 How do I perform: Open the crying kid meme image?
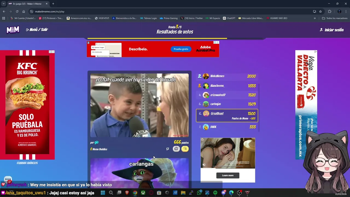pos(139,105)
